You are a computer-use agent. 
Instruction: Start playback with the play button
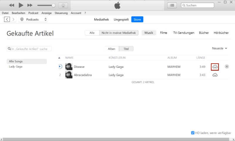pos(21,5)
